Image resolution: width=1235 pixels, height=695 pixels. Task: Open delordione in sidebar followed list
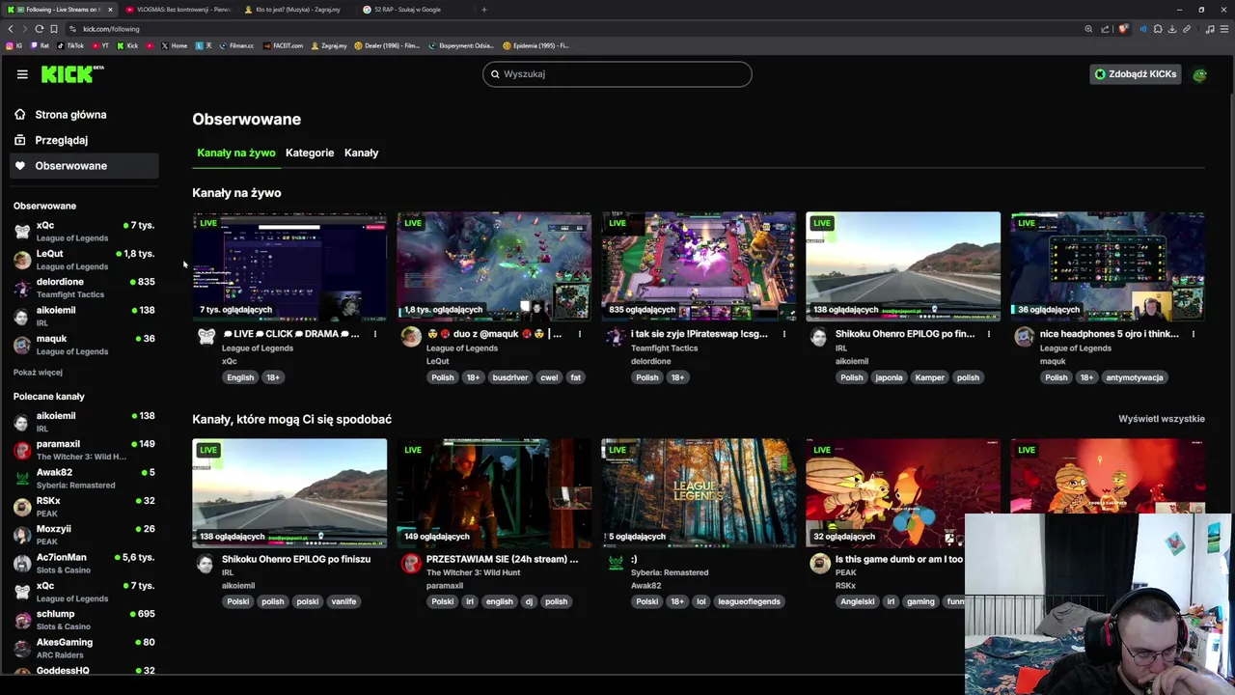tap(84, 288)
